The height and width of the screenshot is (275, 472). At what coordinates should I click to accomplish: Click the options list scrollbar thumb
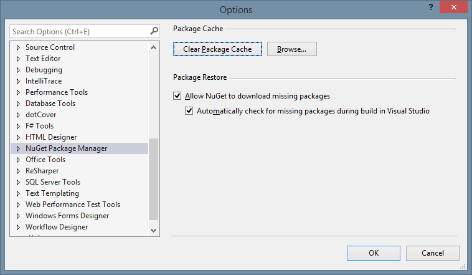coord(154,179)
